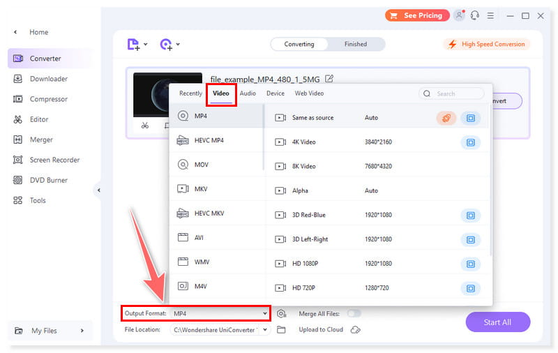Click output format settings gear icon
558x353 pixels.
[282, 314]
